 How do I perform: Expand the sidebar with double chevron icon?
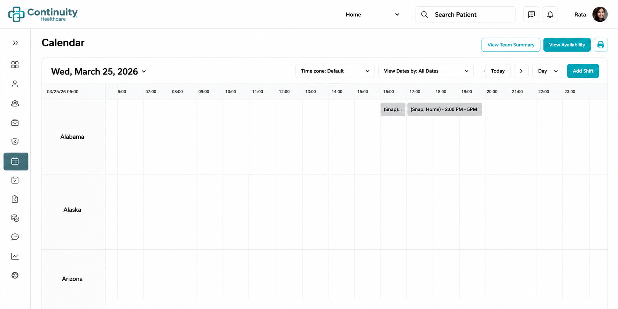[15, 43]
